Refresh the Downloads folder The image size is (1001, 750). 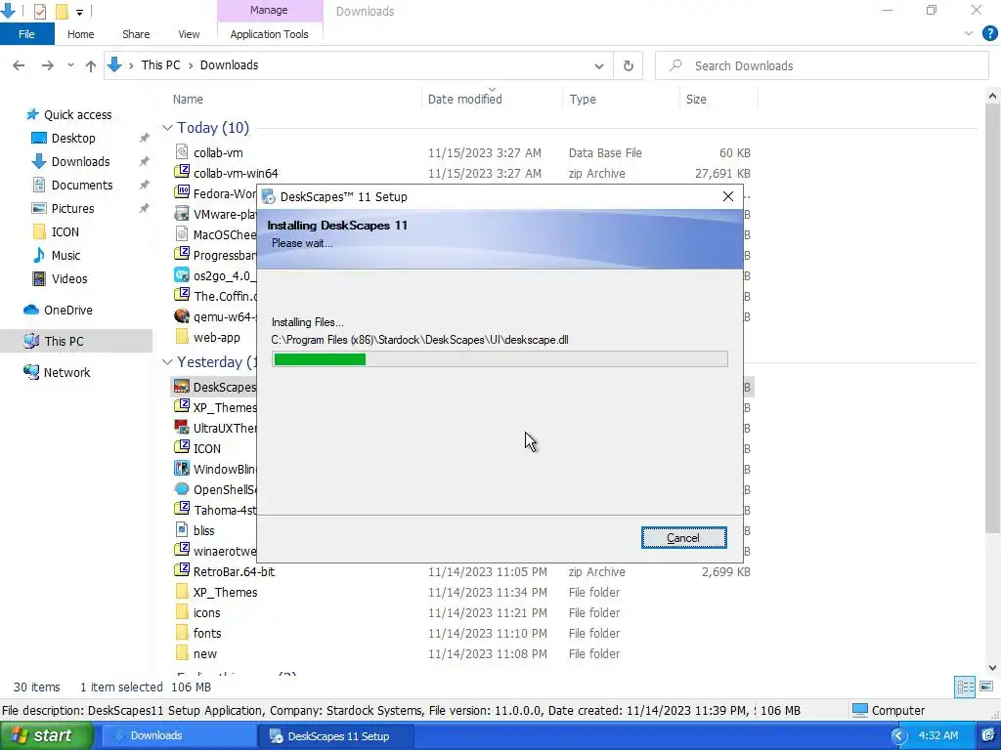tap(629, 65)
